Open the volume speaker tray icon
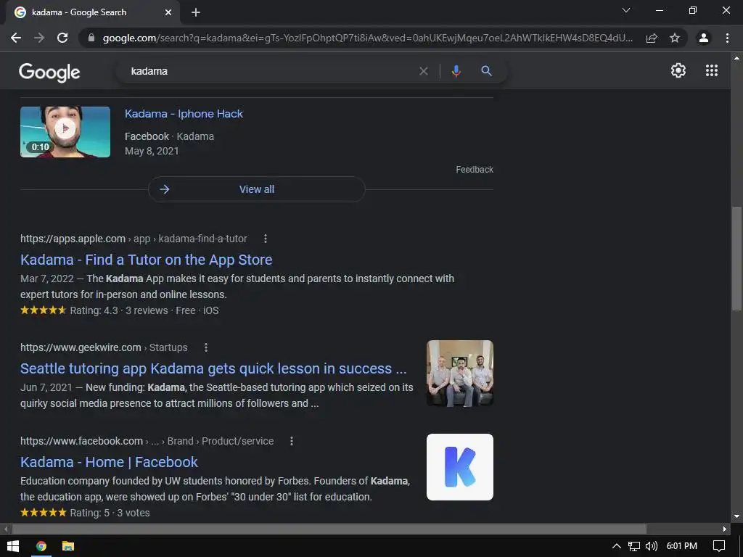Screen dimensions: 743x557 pos(652,546)
